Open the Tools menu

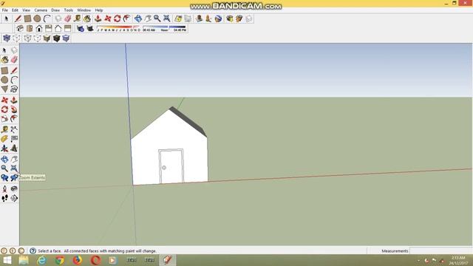point(69,10)
